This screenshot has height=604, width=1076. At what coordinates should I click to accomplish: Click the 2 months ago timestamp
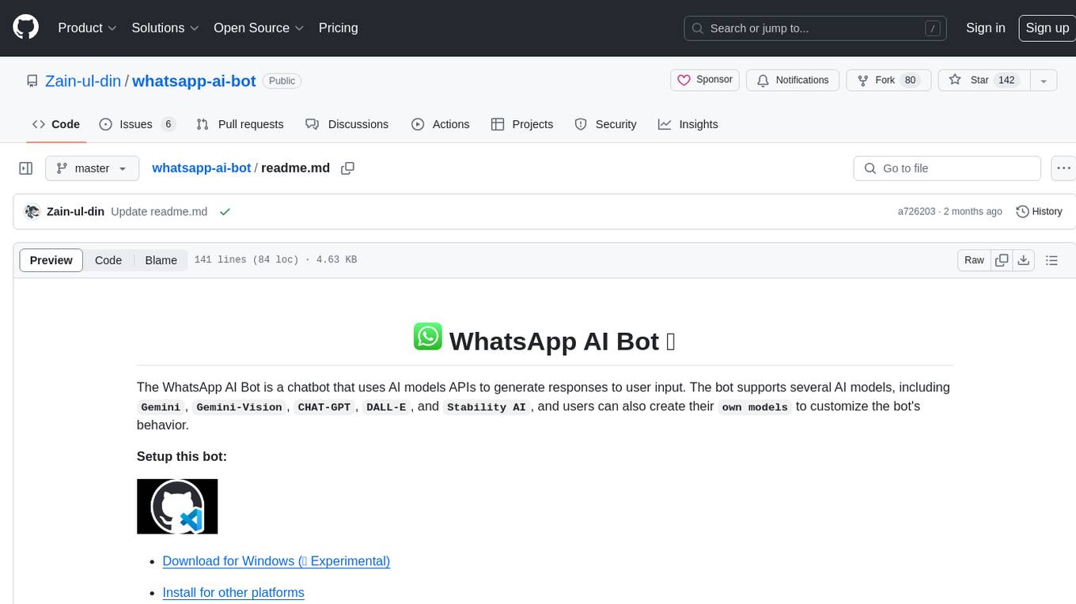click(x=973, y=212)
